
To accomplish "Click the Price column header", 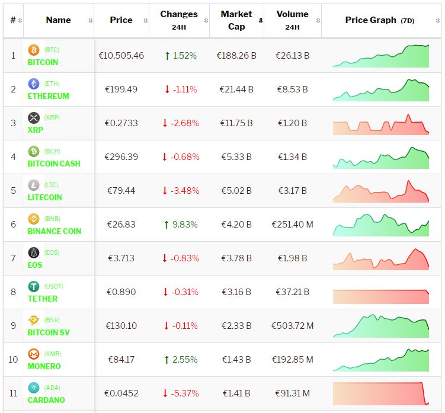I will [121, 20].
